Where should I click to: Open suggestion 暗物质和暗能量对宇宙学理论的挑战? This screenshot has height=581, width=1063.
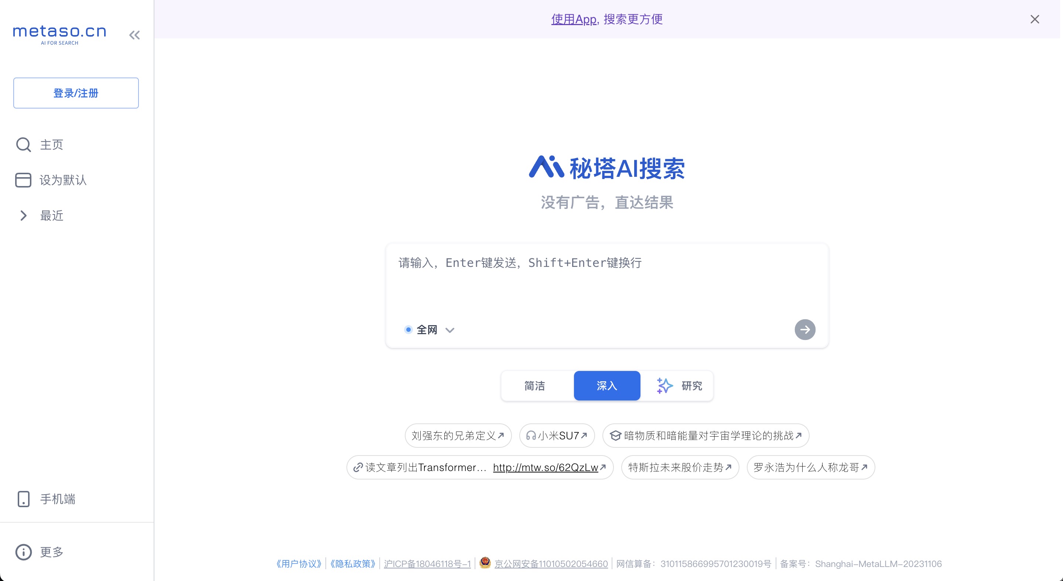705,436
